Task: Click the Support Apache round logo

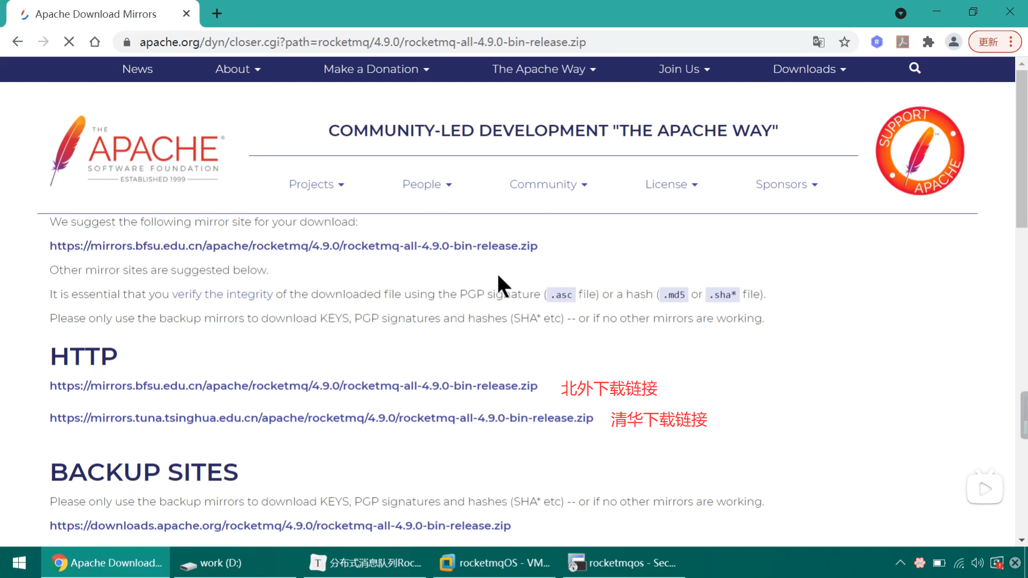Action: (919, 151)
